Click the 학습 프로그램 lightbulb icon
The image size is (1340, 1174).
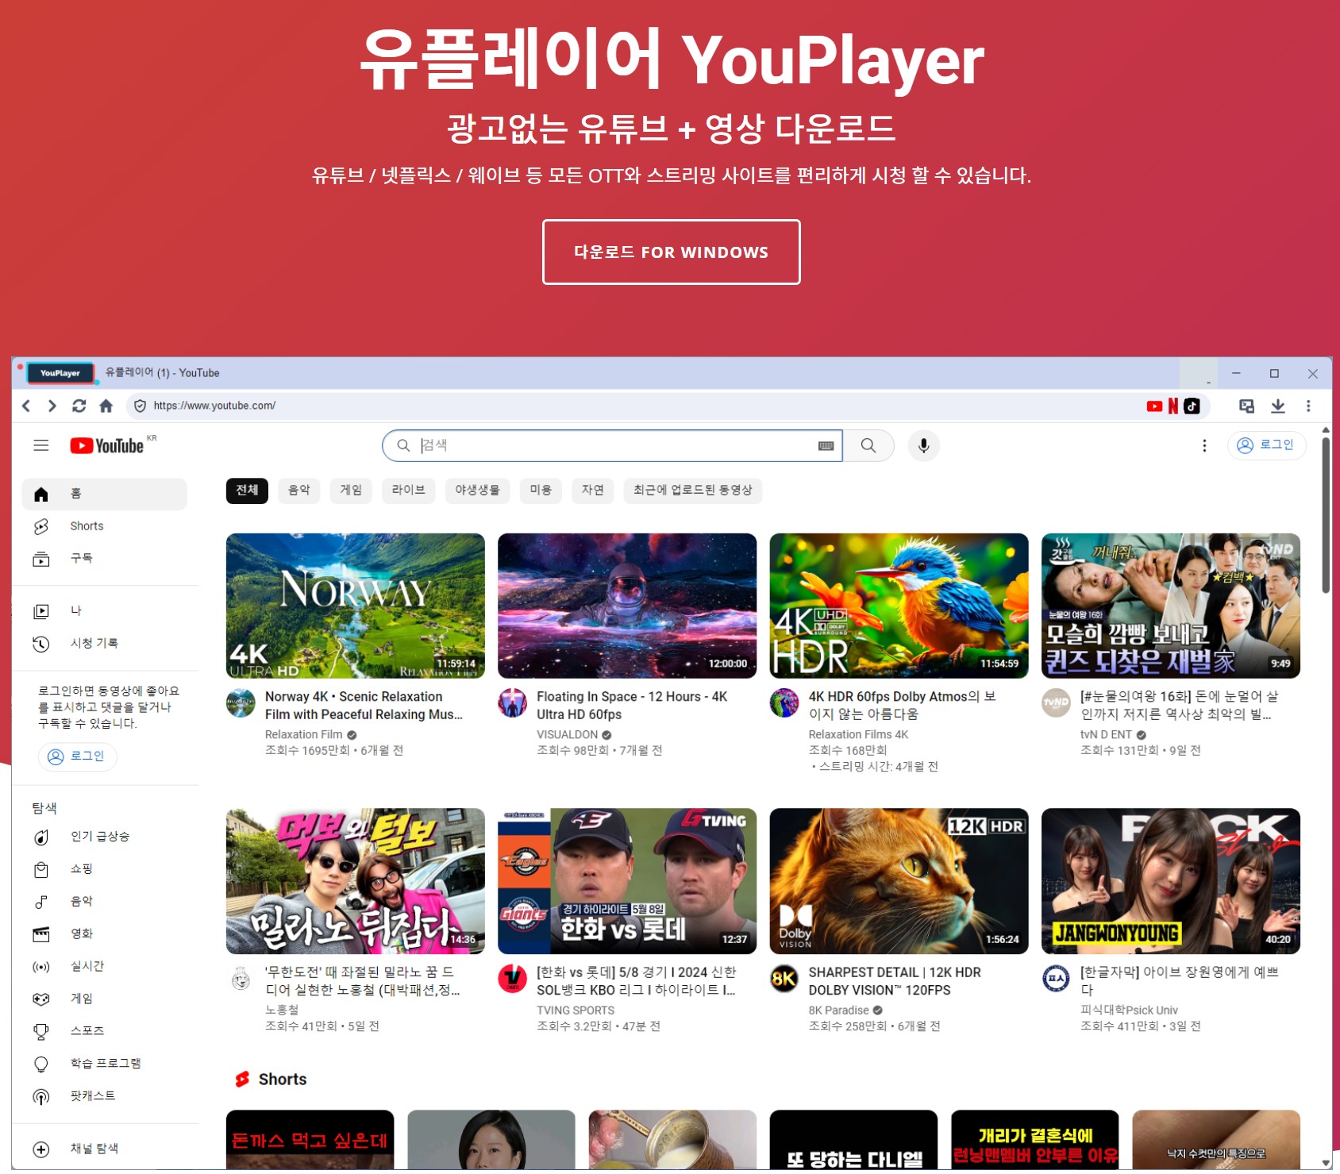pyautogui.click(x=41, y=1064)
